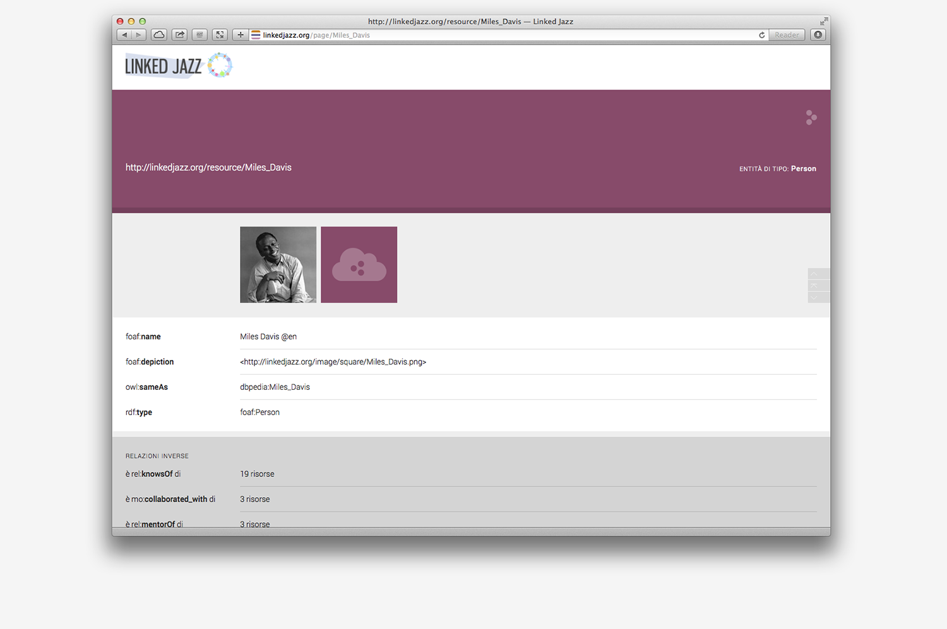
Task: Click the Share icon in the browser toolbar
Action: 179,35
